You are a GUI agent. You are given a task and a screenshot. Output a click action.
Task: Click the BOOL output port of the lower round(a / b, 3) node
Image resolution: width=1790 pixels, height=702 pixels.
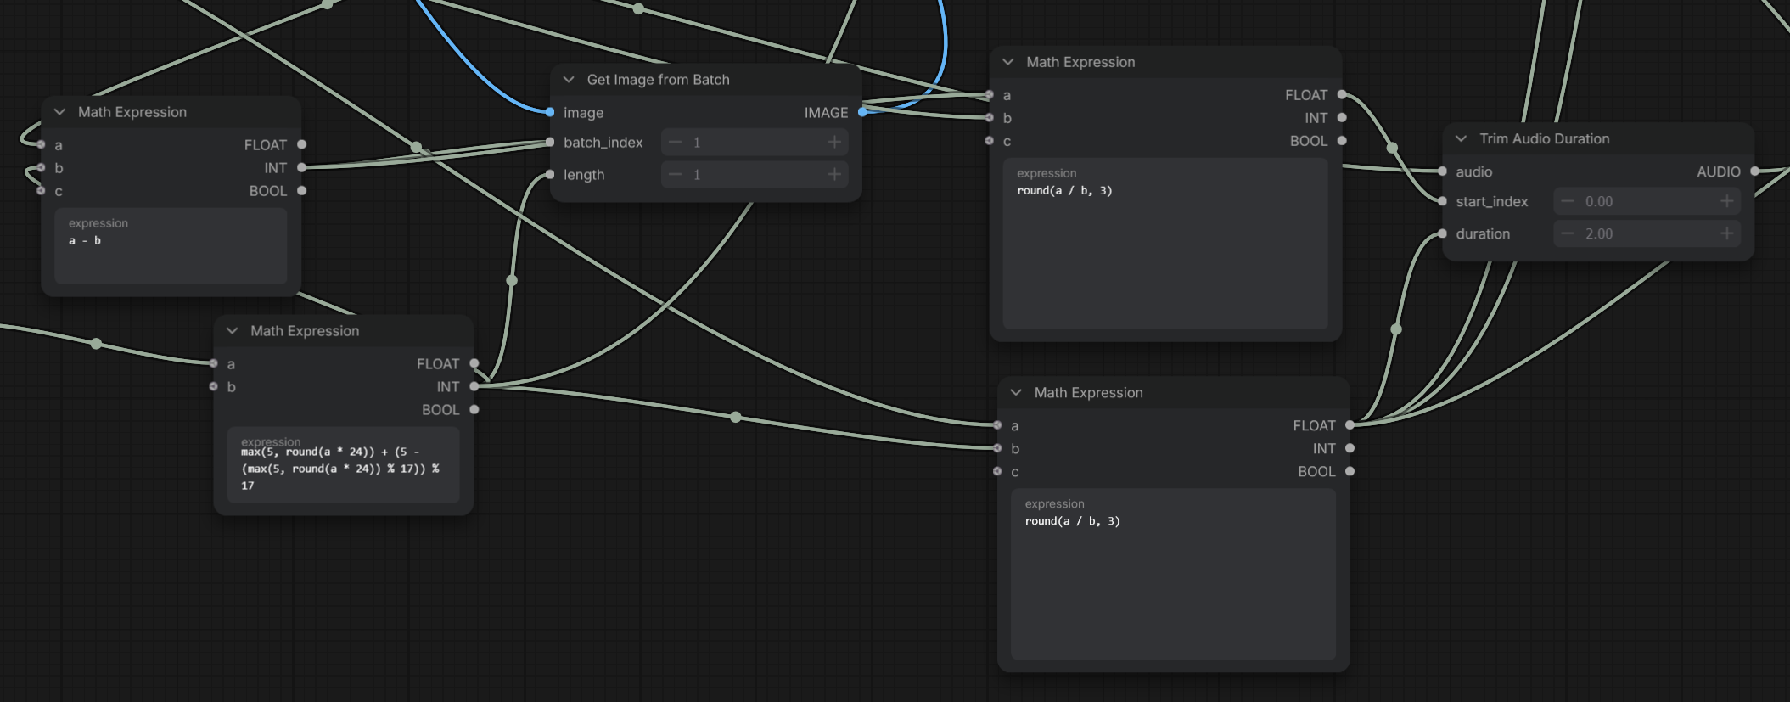pos(1350,471)
